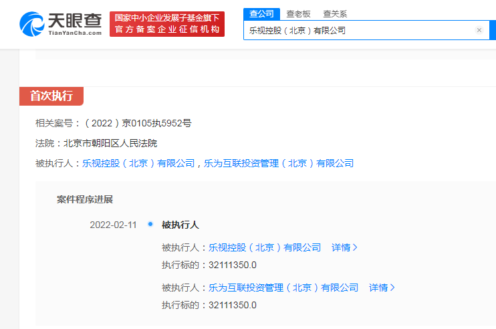Image resolution: width=496 pixels, height=329 pixels.
Task: Click the red official credit agency banner
Action: pos(167,24)
